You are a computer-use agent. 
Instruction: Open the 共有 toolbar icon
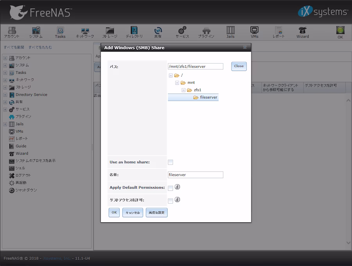(158, 32)
